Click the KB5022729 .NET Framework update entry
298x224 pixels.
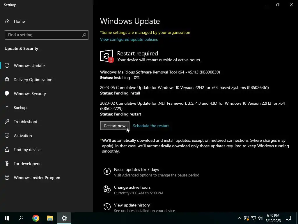click(x=192, y=106)
